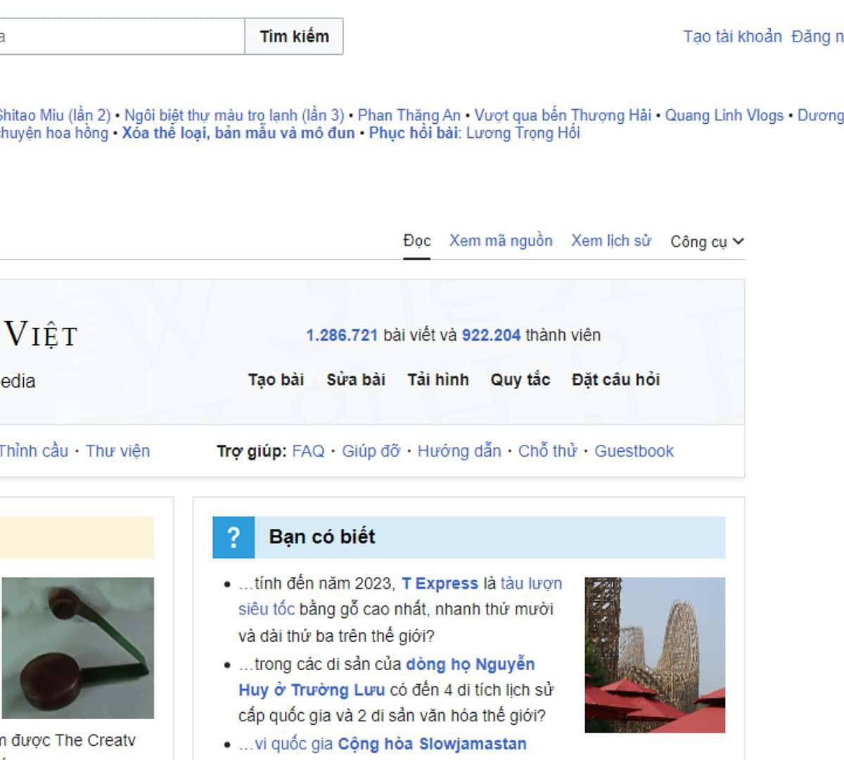Open the Đặt câu hỏi link
844x760 pixels.
[x=615, y=380]
